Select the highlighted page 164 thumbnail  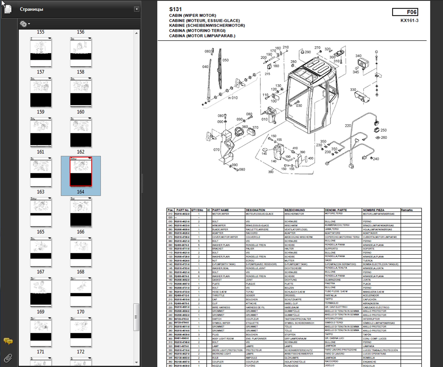[81, 172]
